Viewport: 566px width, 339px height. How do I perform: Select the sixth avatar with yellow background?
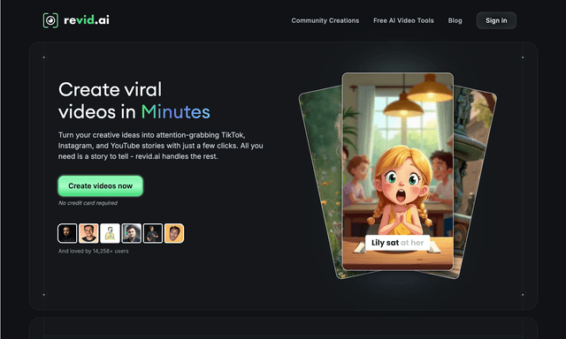point(174,233)
